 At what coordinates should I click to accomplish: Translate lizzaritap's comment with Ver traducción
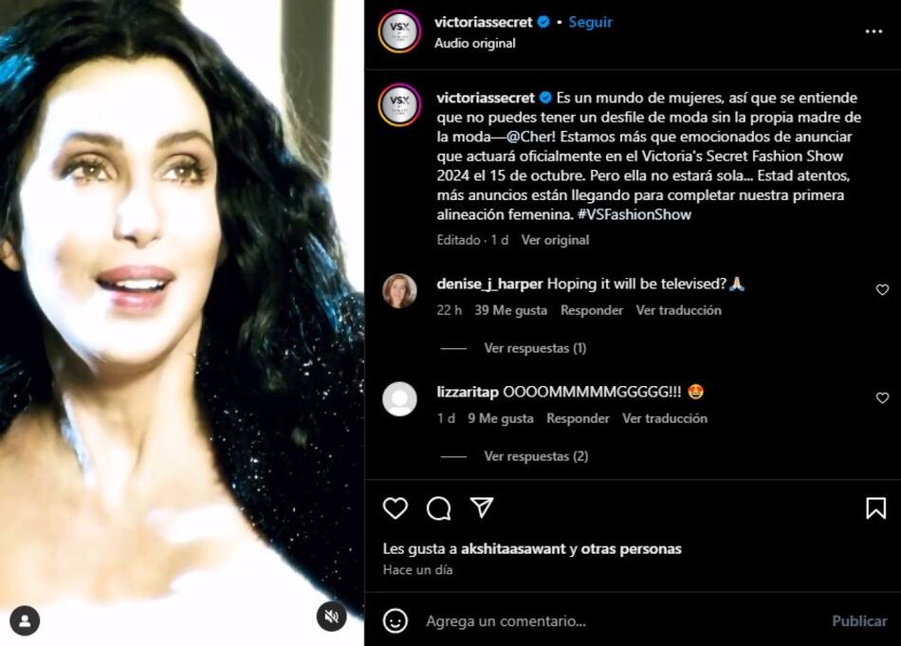click(665, 418)
